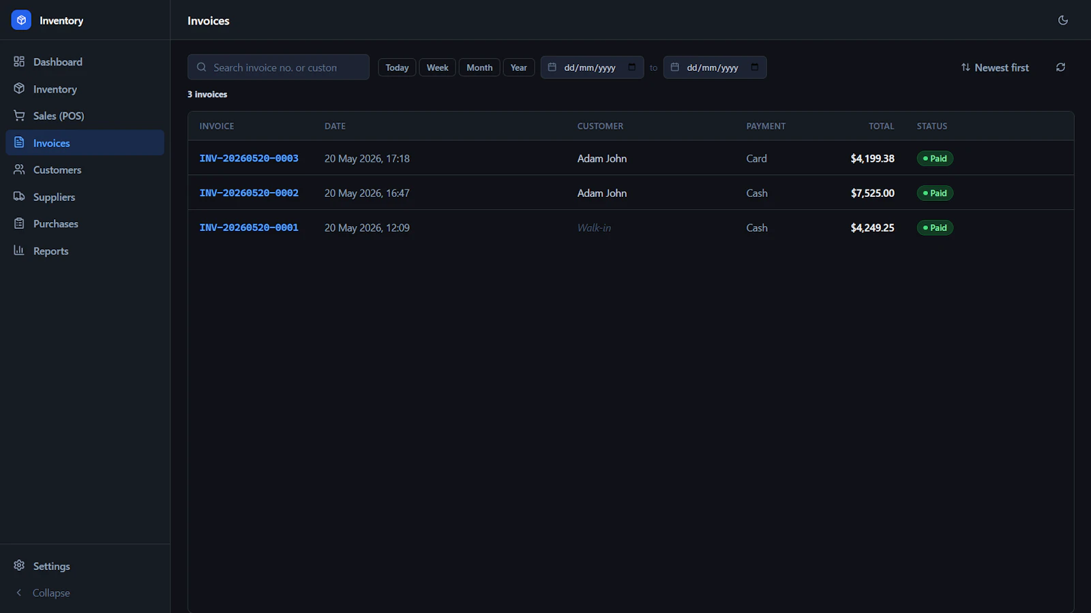Filter invoices by Week
This screenshot has height=613, width=1091.
point(437,67)
